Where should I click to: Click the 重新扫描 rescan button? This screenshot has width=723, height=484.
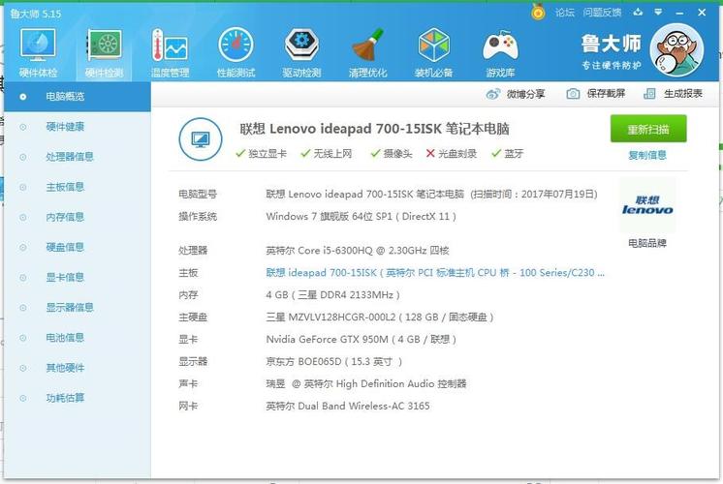click(x=648, y=129)
